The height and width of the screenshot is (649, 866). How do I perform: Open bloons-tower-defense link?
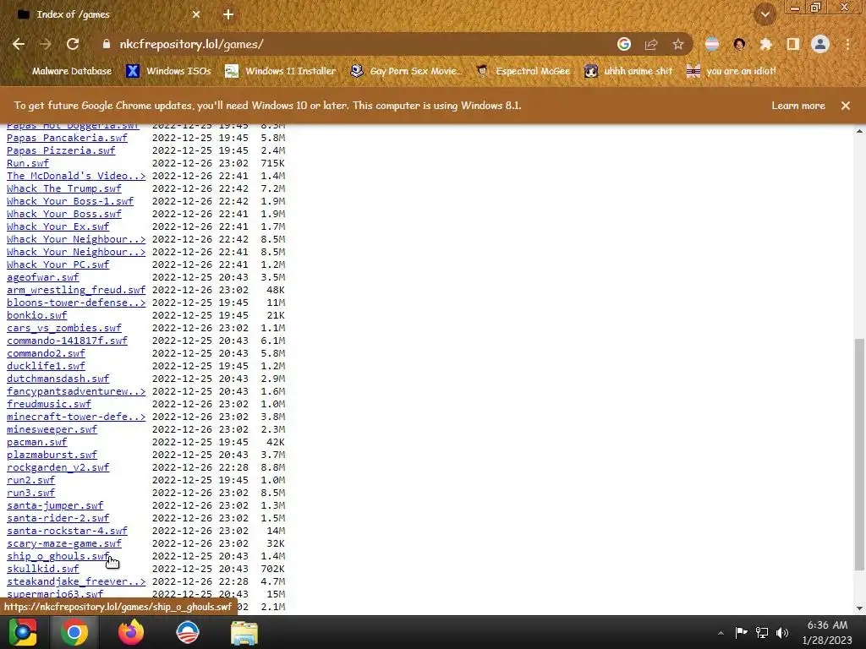point(76,303)
